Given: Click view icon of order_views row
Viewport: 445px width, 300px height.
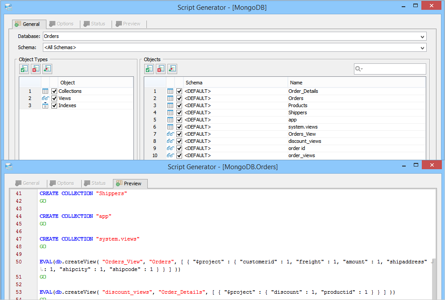Looking at the screenshot, I should pyautogui.click(x=171, y=155).
